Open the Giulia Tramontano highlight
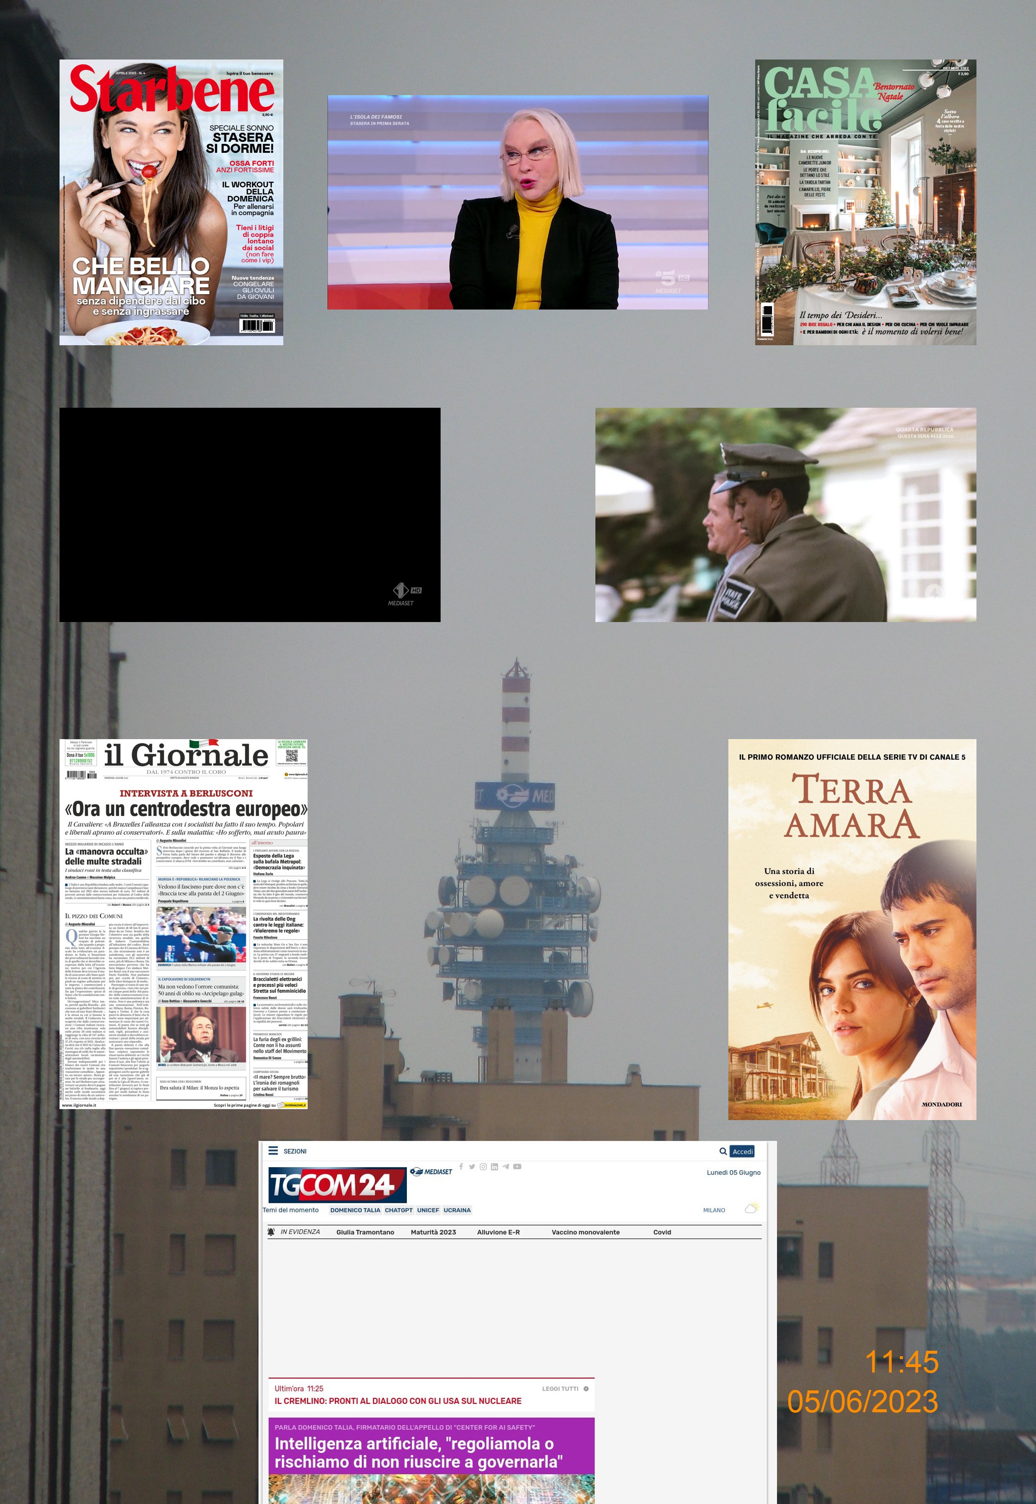 click(365, 1232)
